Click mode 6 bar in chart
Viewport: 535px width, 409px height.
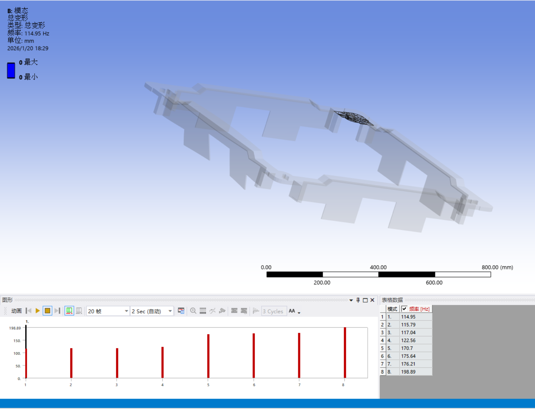coord(254,356)
